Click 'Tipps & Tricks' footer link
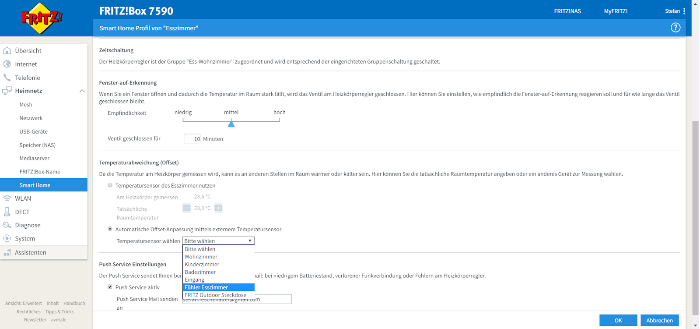This screenshot has height=329, width=700. tap(59, 311)
